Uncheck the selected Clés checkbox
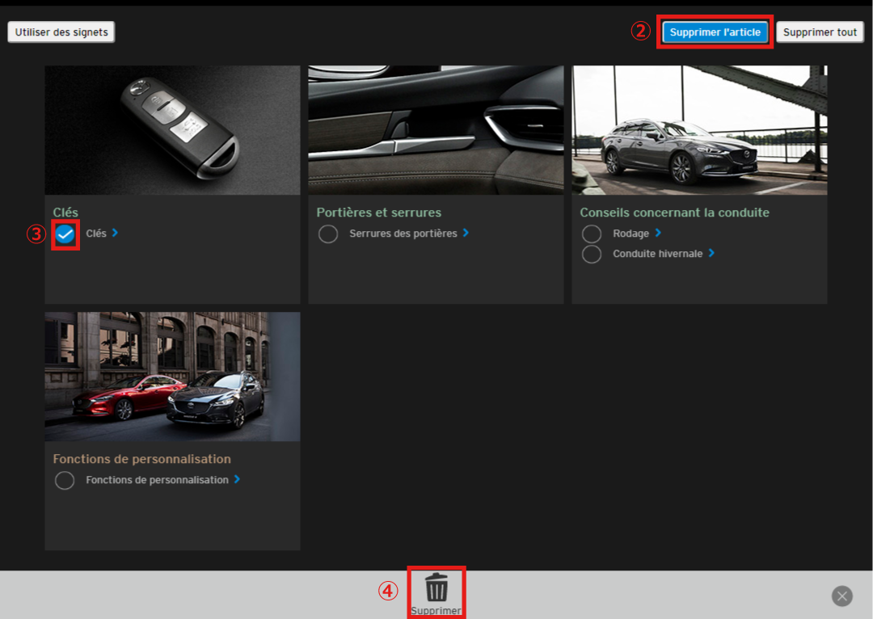Screen dimensions: 873x619 click(65, 234)
